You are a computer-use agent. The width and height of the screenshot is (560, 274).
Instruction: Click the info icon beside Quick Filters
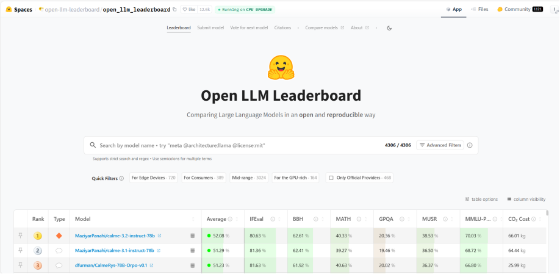[x=121, y=178]
